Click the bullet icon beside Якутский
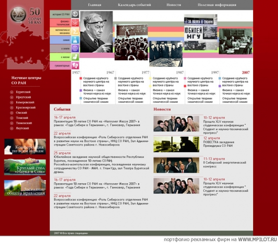Screen dimensions: 278x243 coord(12,128)
